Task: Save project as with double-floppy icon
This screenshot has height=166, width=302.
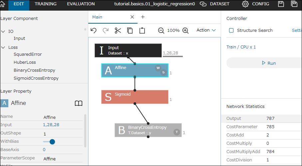Action: [x=294, y=4]
